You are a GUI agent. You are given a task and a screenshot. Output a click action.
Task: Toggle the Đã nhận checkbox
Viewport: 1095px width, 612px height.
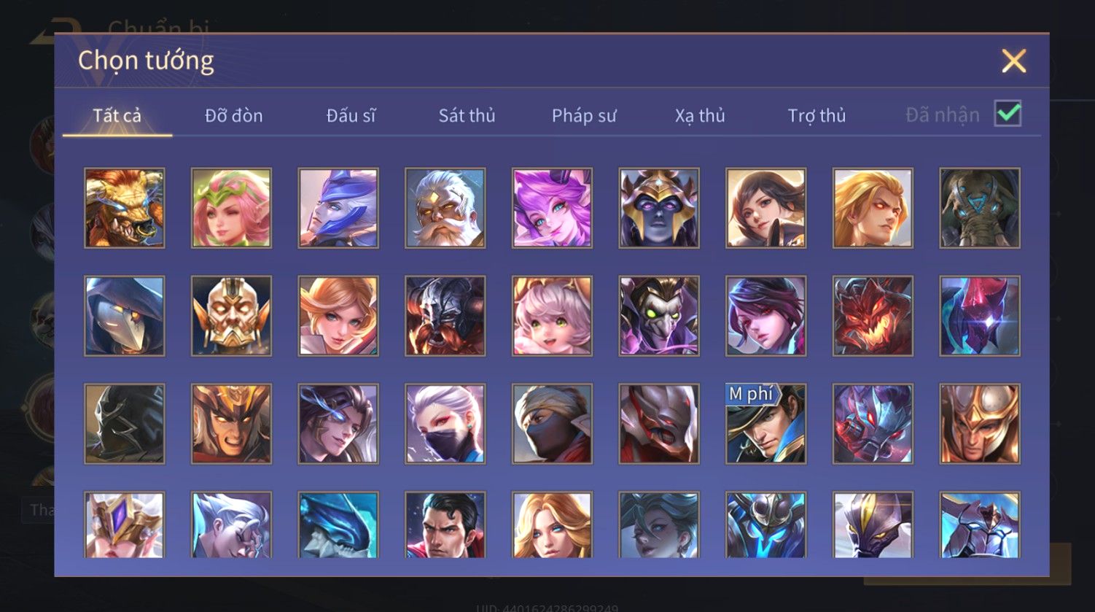(1008, 114)
